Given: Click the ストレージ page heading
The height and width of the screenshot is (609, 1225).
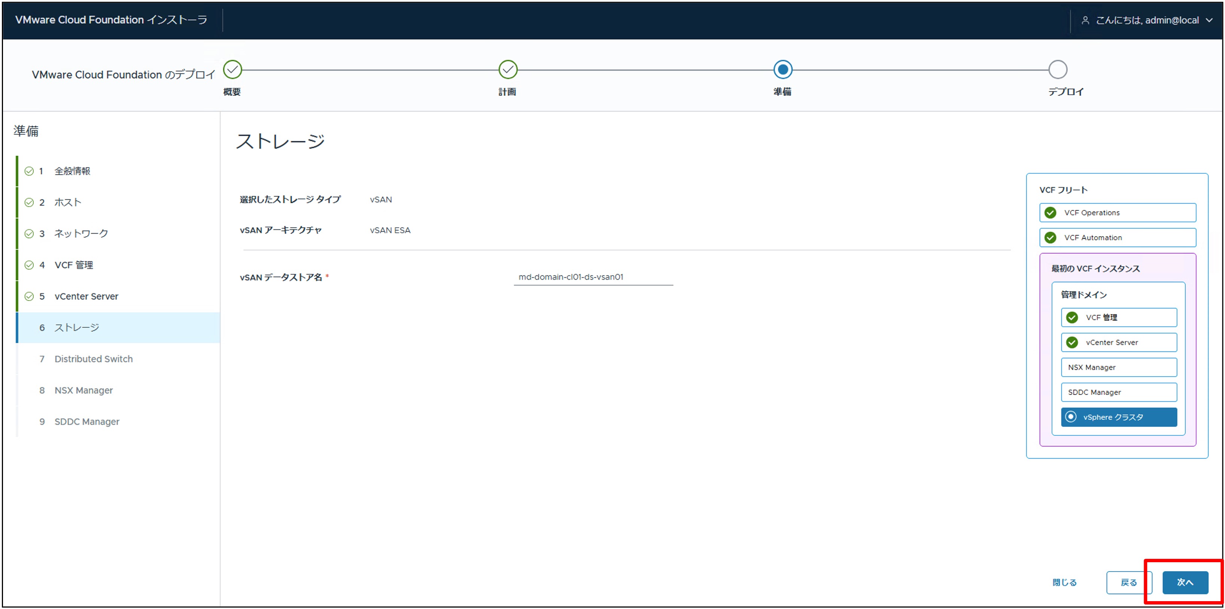Looking at the screenshot, I should click(x=280, y=141).
